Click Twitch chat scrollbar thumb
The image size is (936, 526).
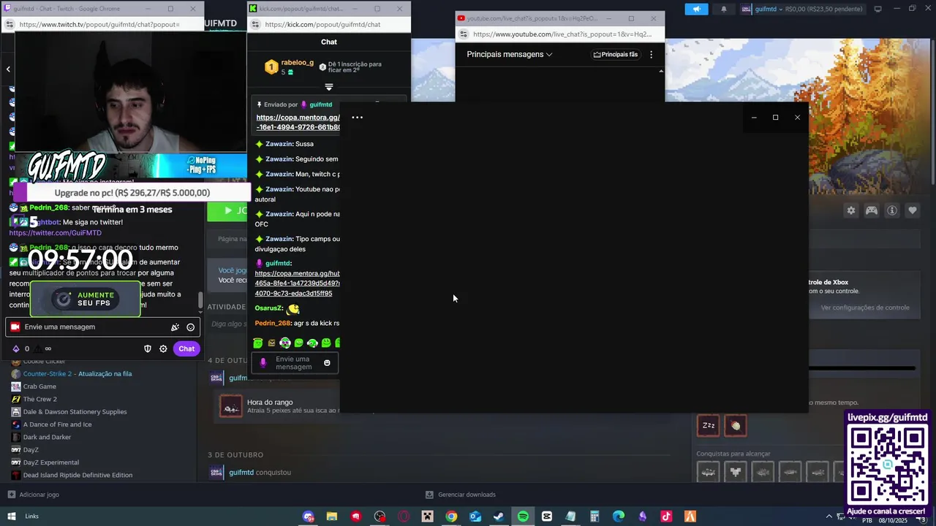click(201, 300)
